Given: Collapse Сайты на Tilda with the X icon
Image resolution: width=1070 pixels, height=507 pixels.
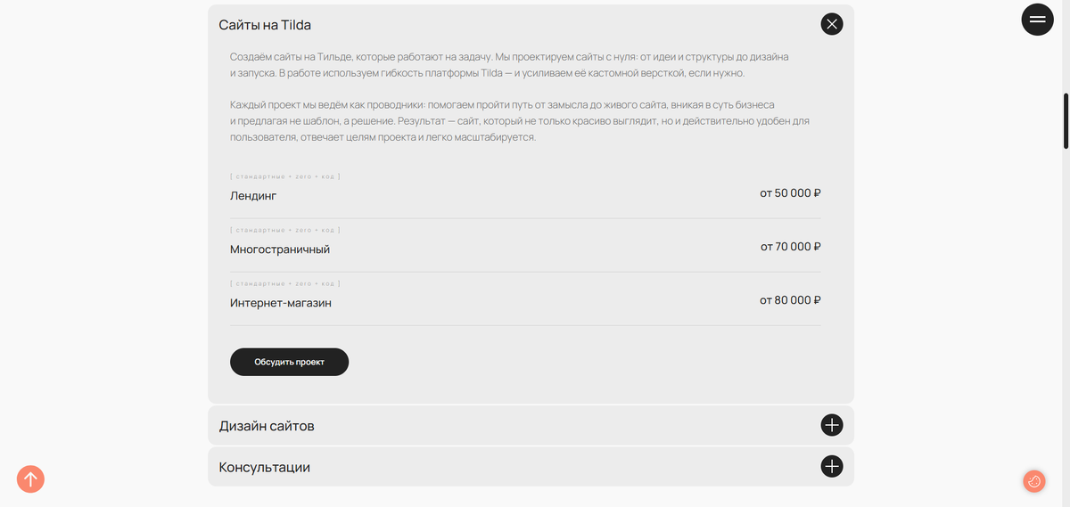Looking at the screenshot, I should [832, 24].
